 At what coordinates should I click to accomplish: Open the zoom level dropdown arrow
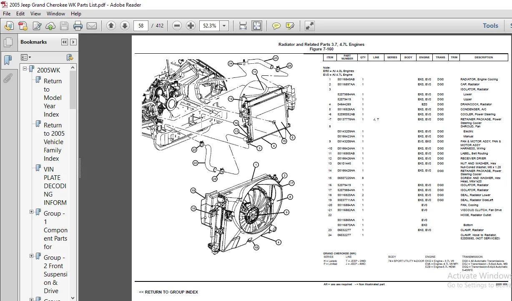pos(224,26)
